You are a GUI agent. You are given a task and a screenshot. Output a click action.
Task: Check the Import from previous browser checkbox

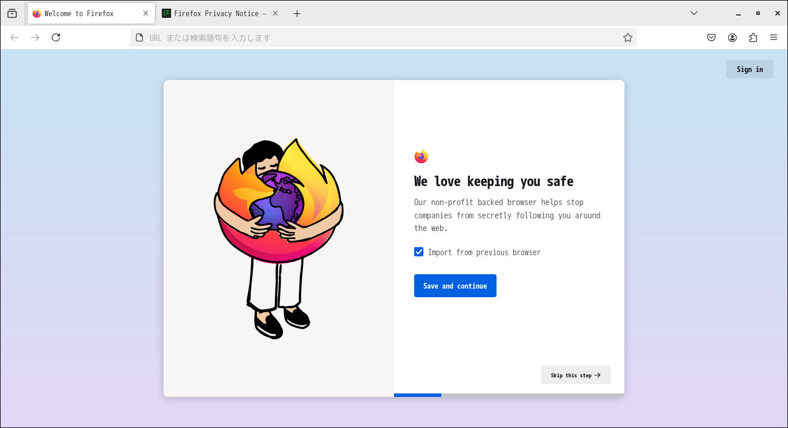(419, 252)
